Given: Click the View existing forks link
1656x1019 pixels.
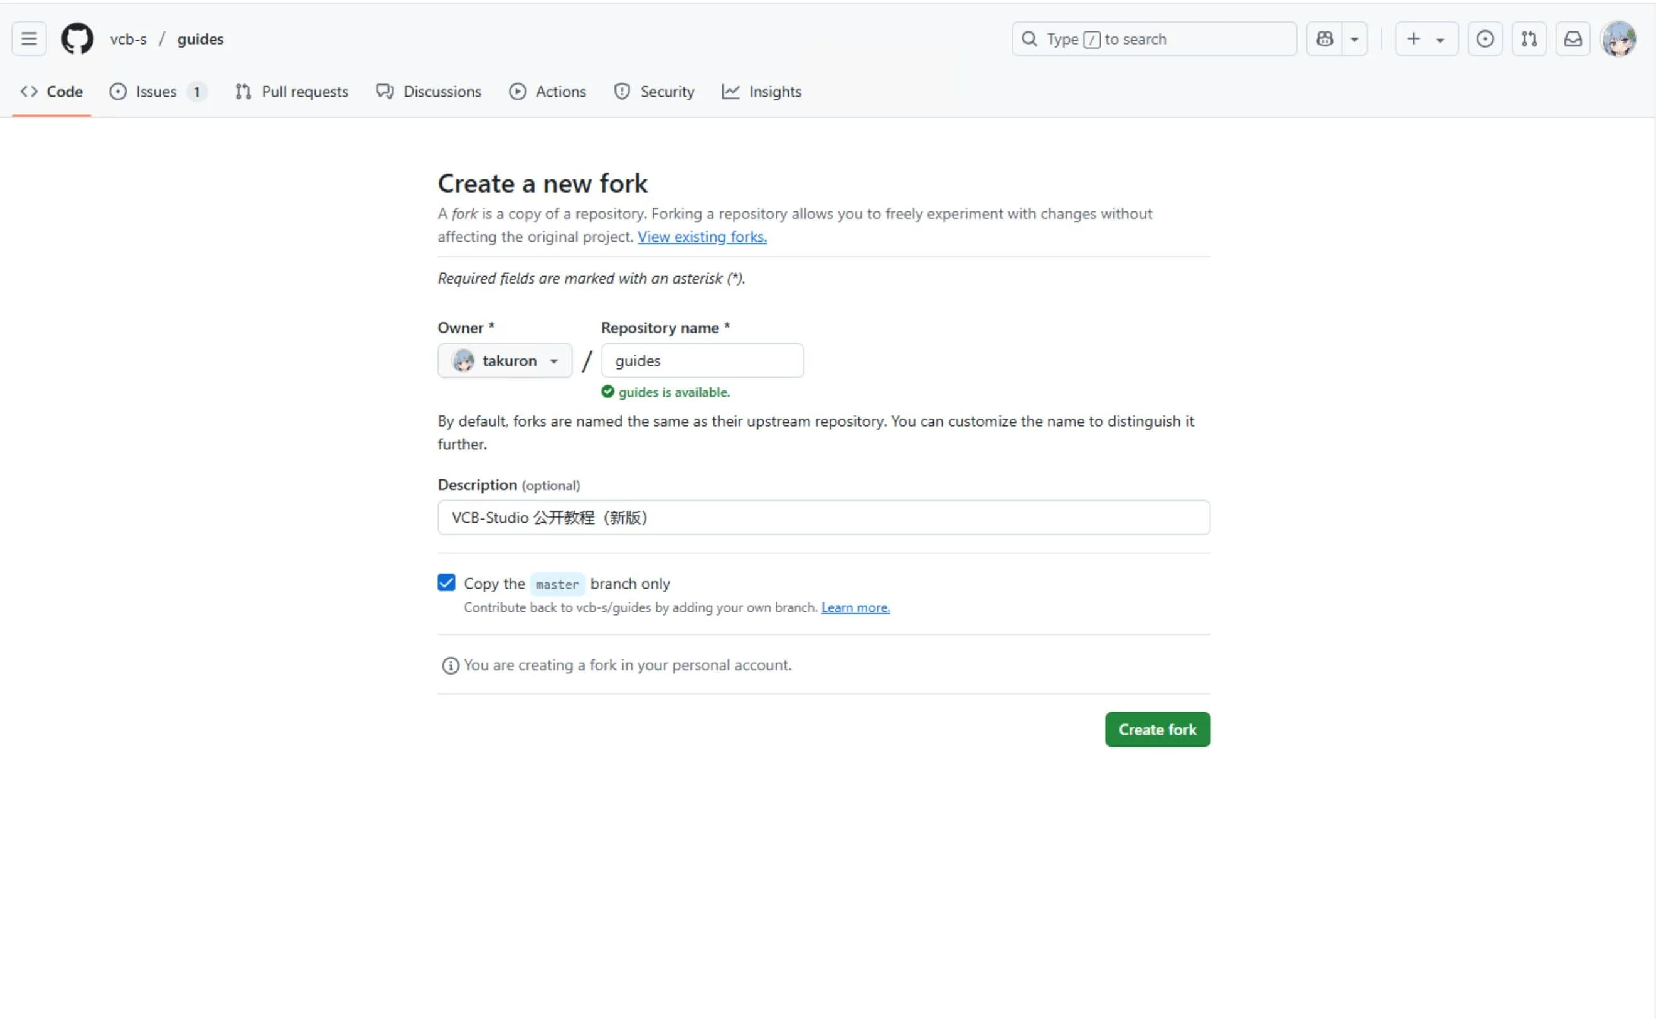Looking at the screenshot, I should point(702,237).
